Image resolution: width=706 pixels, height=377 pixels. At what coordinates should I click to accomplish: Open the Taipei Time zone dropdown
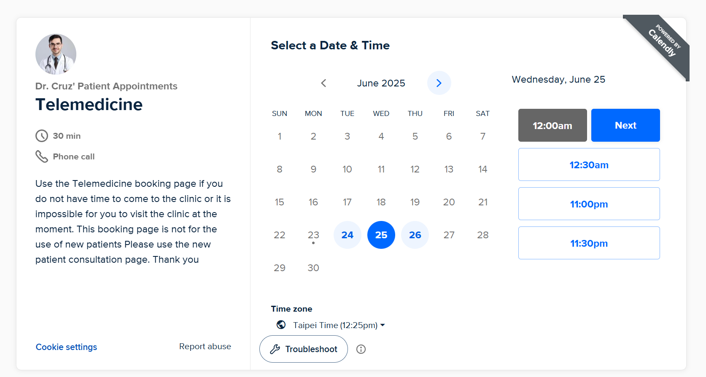(339, 325)
